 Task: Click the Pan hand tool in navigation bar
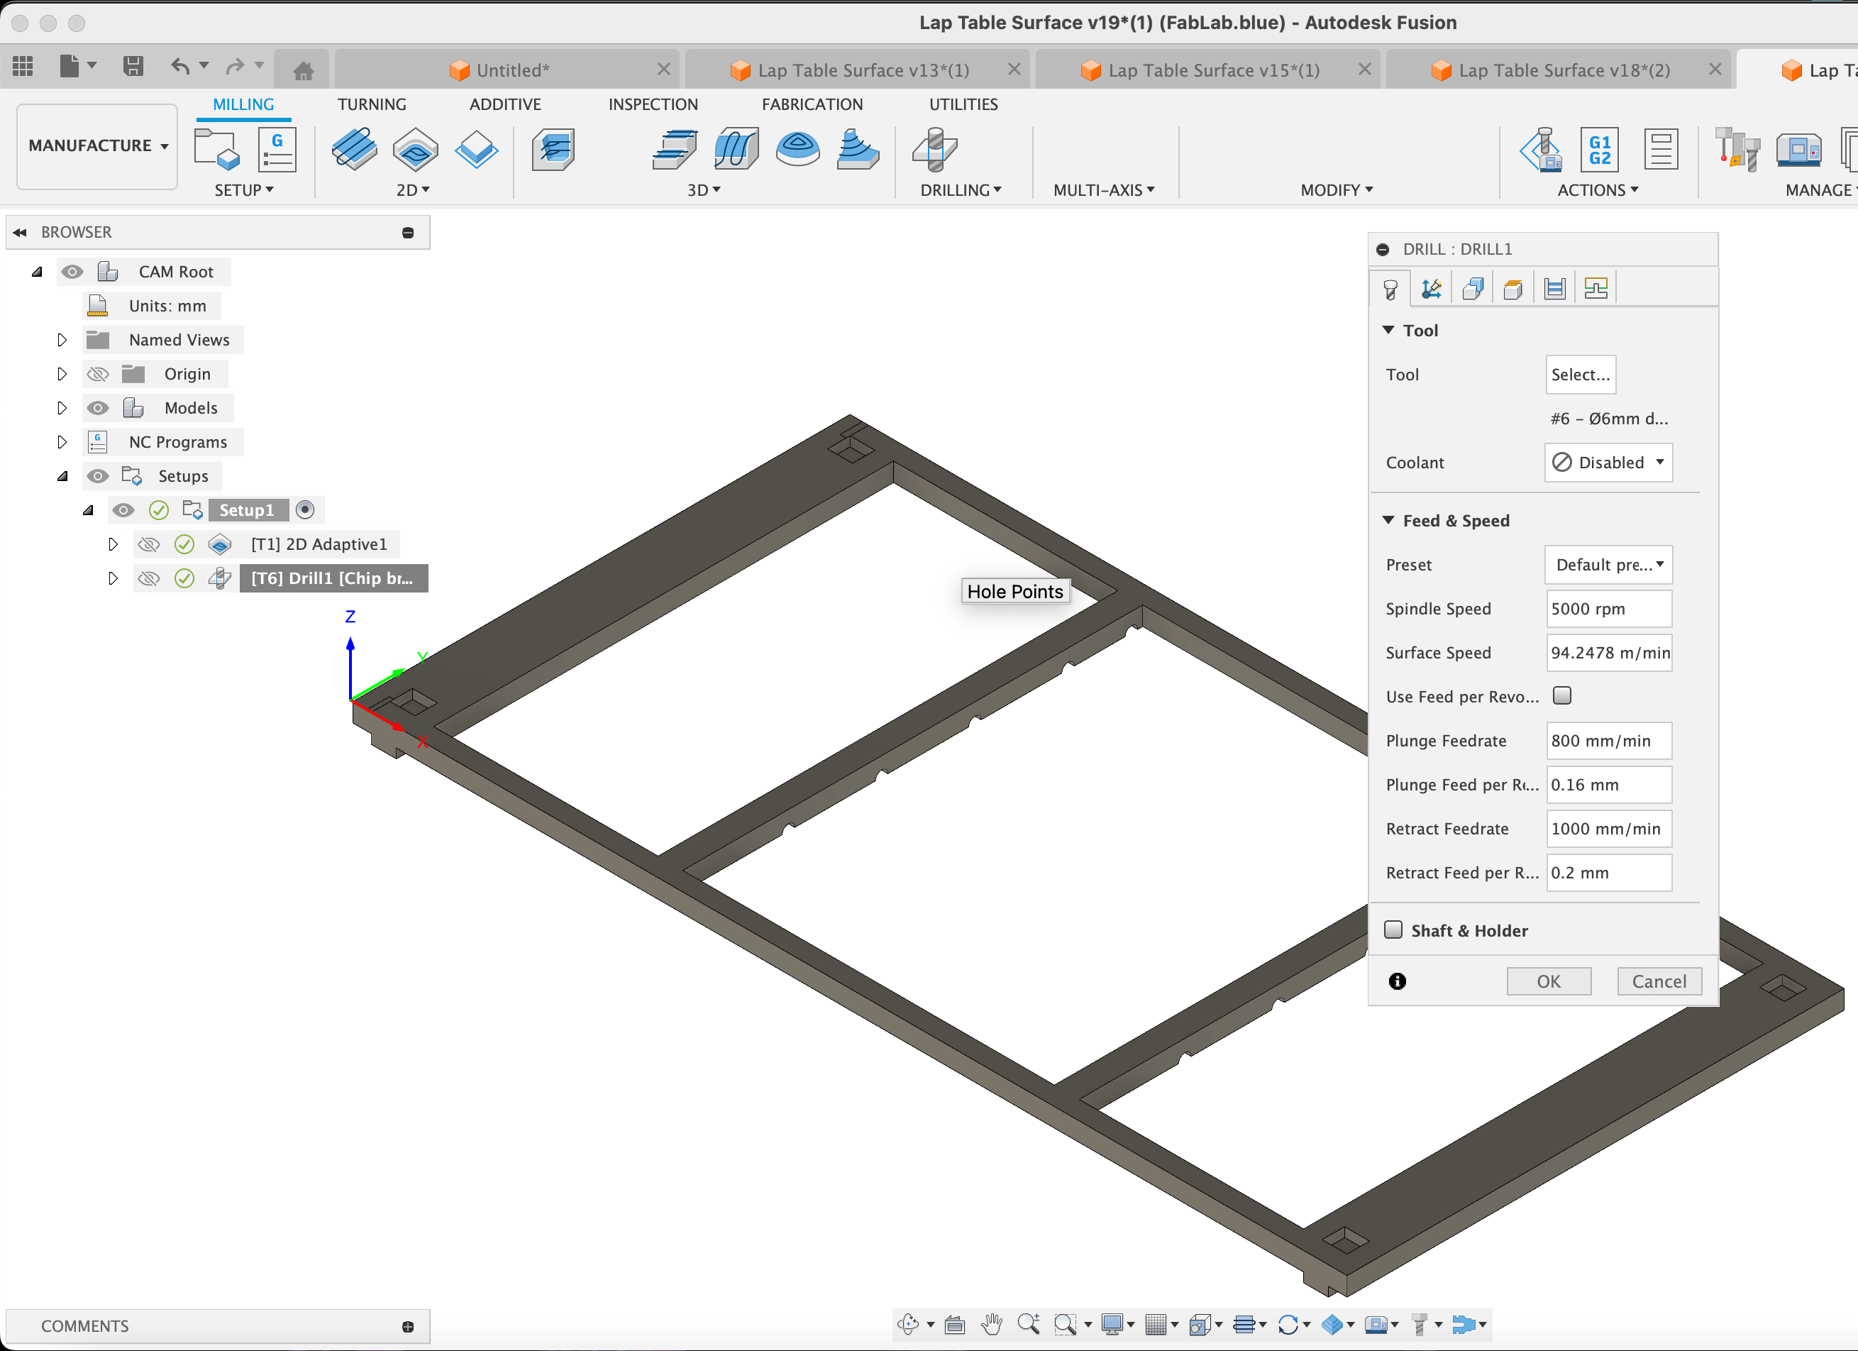coord(992,1324)
